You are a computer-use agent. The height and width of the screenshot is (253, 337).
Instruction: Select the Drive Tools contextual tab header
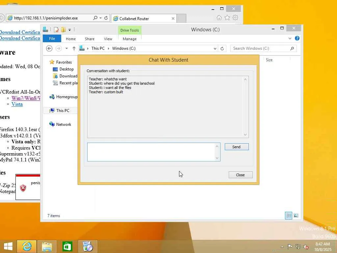(130, 30)
